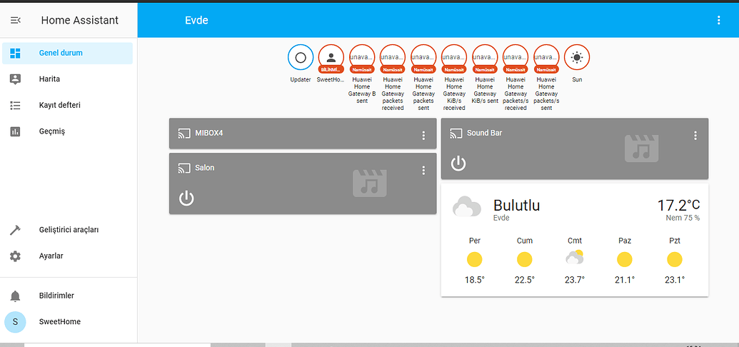Open Geliştirici araçları developer tools
The image size is (739, 347).
point(67,230)
